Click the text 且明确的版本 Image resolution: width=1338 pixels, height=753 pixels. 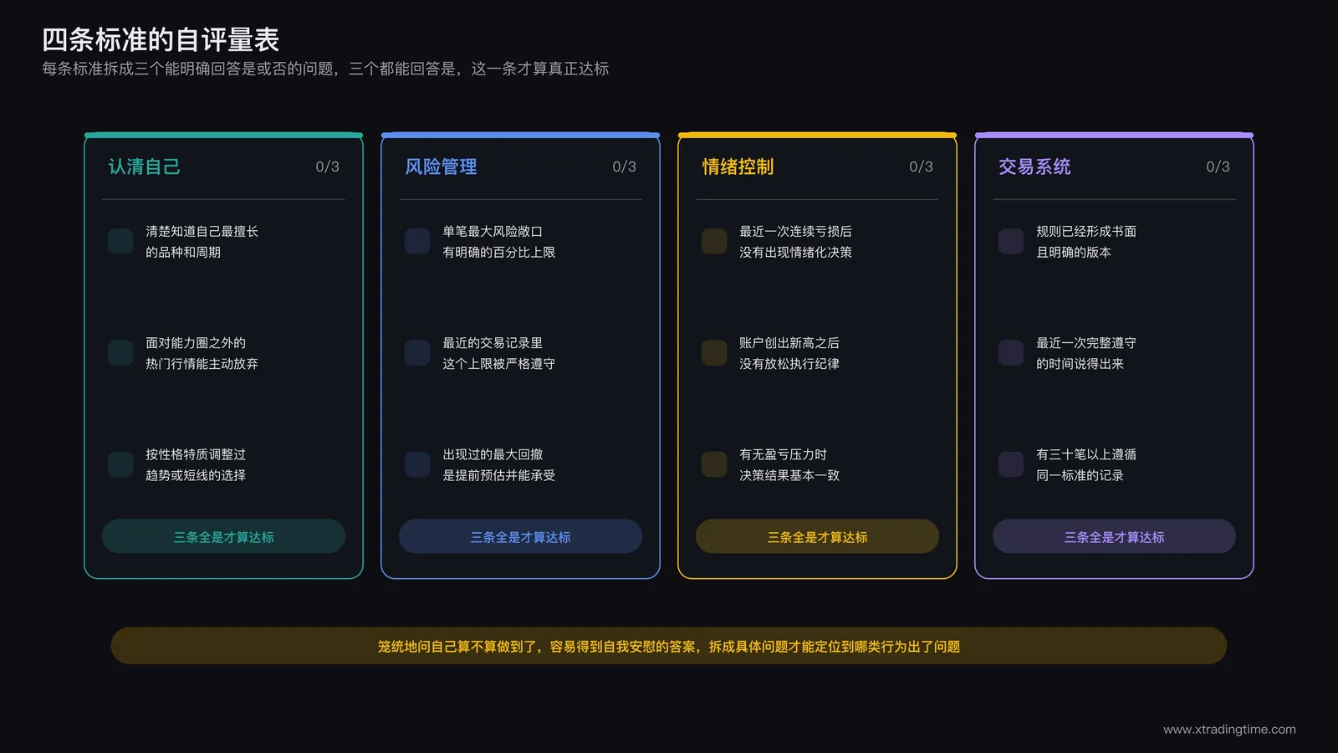[1074, 252]
